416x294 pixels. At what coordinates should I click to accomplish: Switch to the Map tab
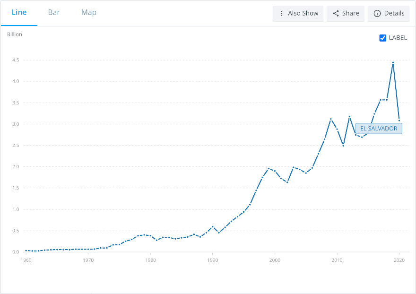[89, 12]
